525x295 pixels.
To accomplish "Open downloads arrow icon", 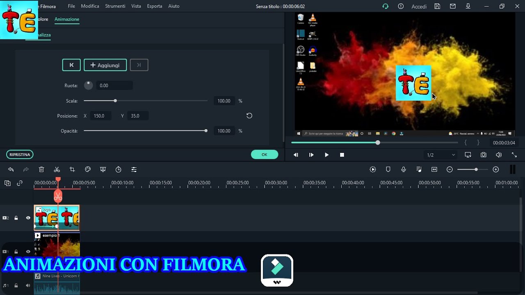I will click(x=468, y=6).
